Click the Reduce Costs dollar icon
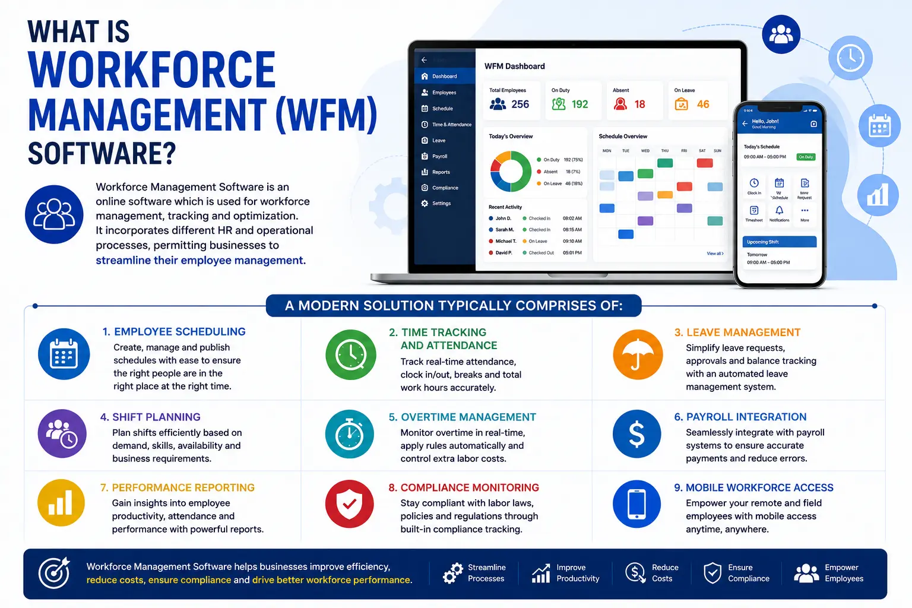The width and height of the screenshot is (912, 608). click(x=635, y=573)
